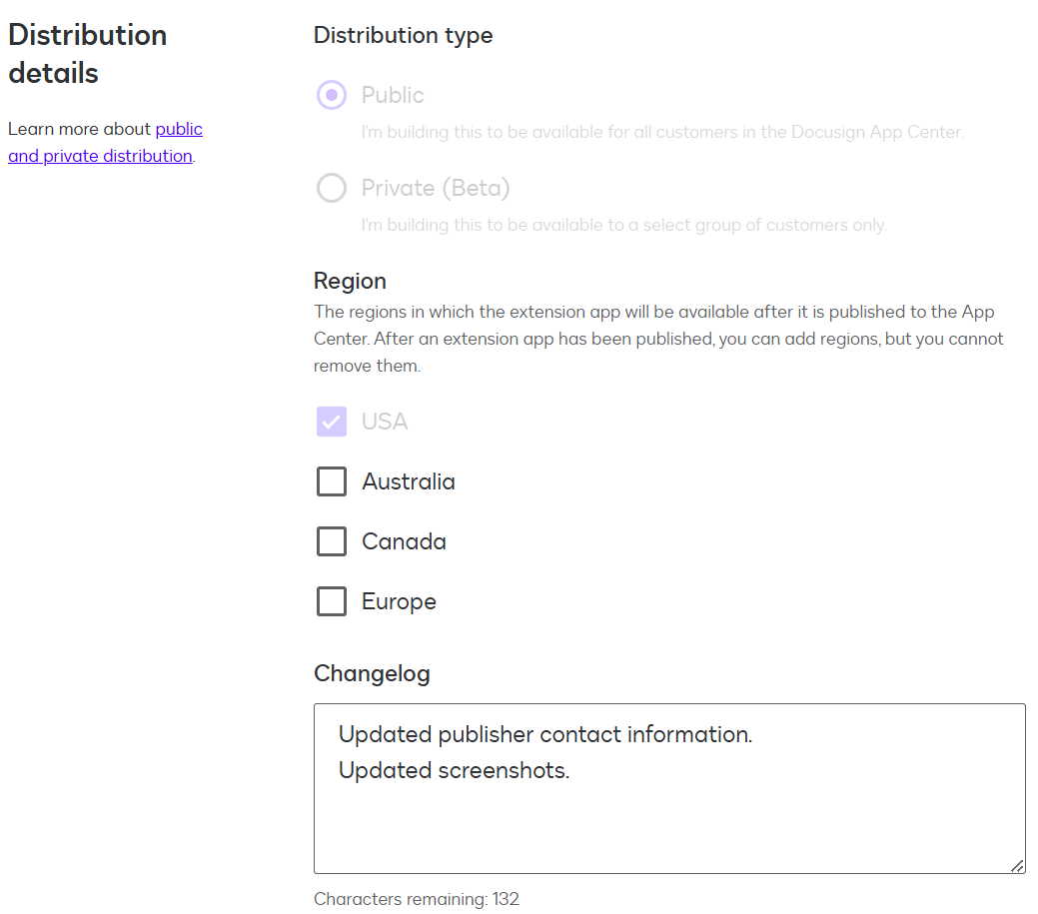Select the Public distribution radio button
Image resolution: width=1038 pixels, height=914 pixels.
coord(331,95)
